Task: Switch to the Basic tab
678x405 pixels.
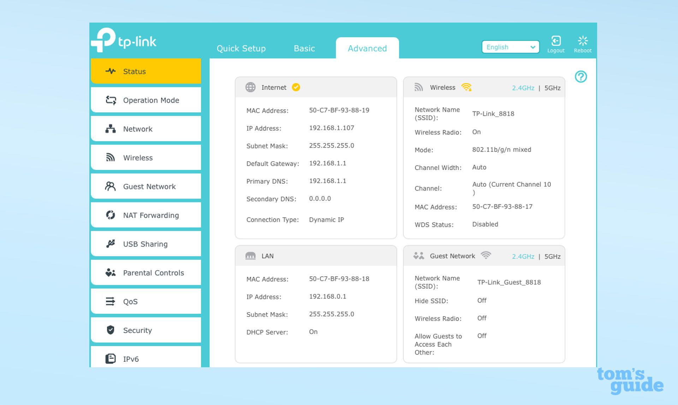Action: point(304,48)
